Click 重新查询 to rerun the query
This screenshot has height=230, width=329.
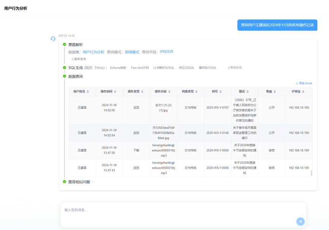point(79,59)
